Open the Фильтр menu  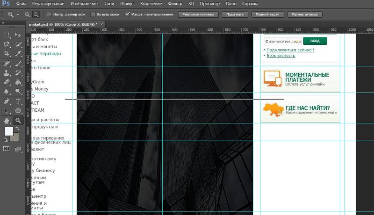click(x=175, y=4)
